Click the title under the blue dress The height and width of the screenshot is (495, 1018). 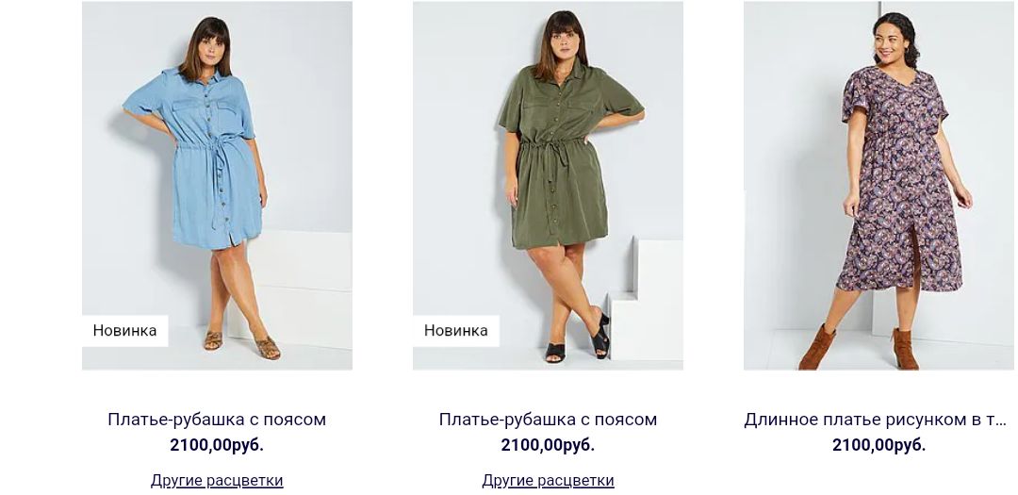pos(217,420)
